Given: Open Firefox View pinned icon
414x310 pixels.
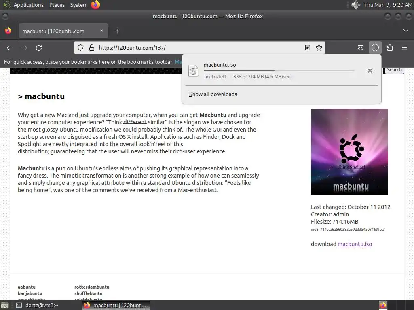Looking at the screenshot, I should pyautogui.click(x=8, y=31).
